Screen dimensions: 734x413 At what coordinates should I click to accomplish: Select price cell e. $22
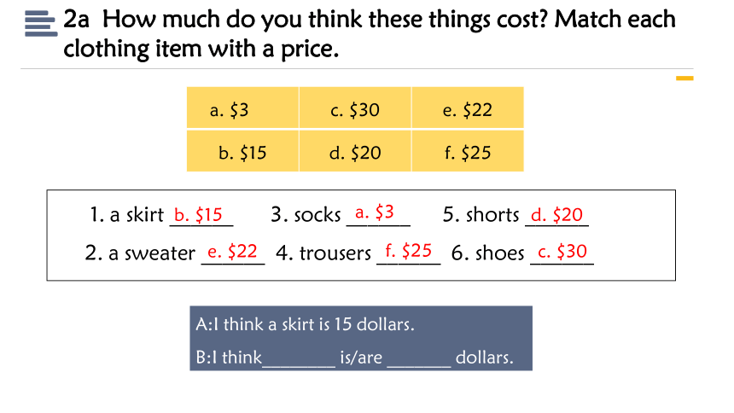(468, 108)
